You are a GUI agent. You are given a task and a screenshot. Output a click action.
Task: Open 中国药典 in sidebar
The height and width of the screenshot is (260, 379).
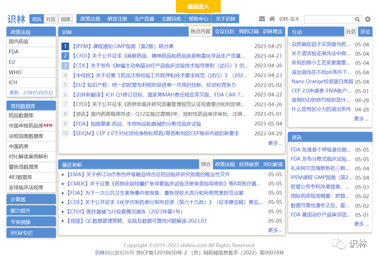[31, 146]
